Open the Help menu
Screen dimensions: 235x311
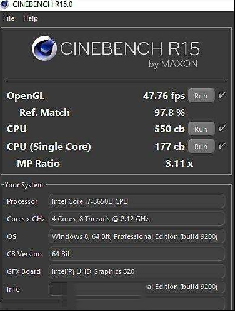(x=31, y=18)
